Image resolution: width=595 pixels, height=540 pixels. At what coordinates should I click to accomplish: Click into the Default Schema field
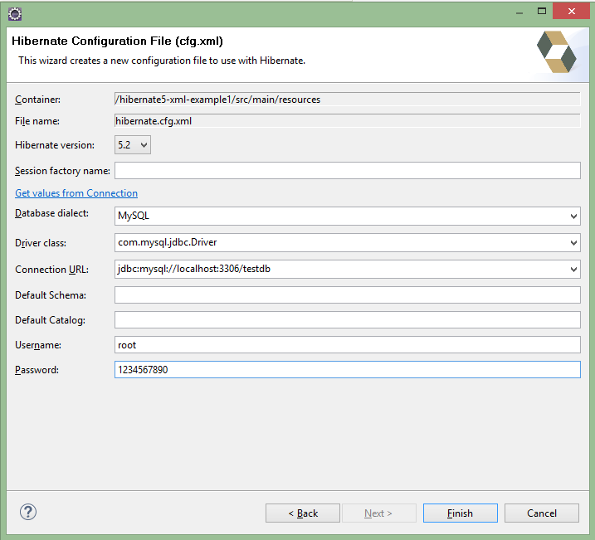348,295
